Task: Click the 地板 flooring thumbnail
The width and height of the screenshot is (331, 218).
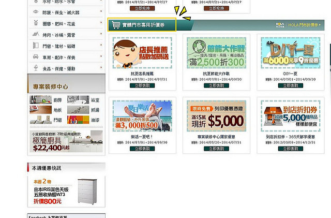Action: 40,110
